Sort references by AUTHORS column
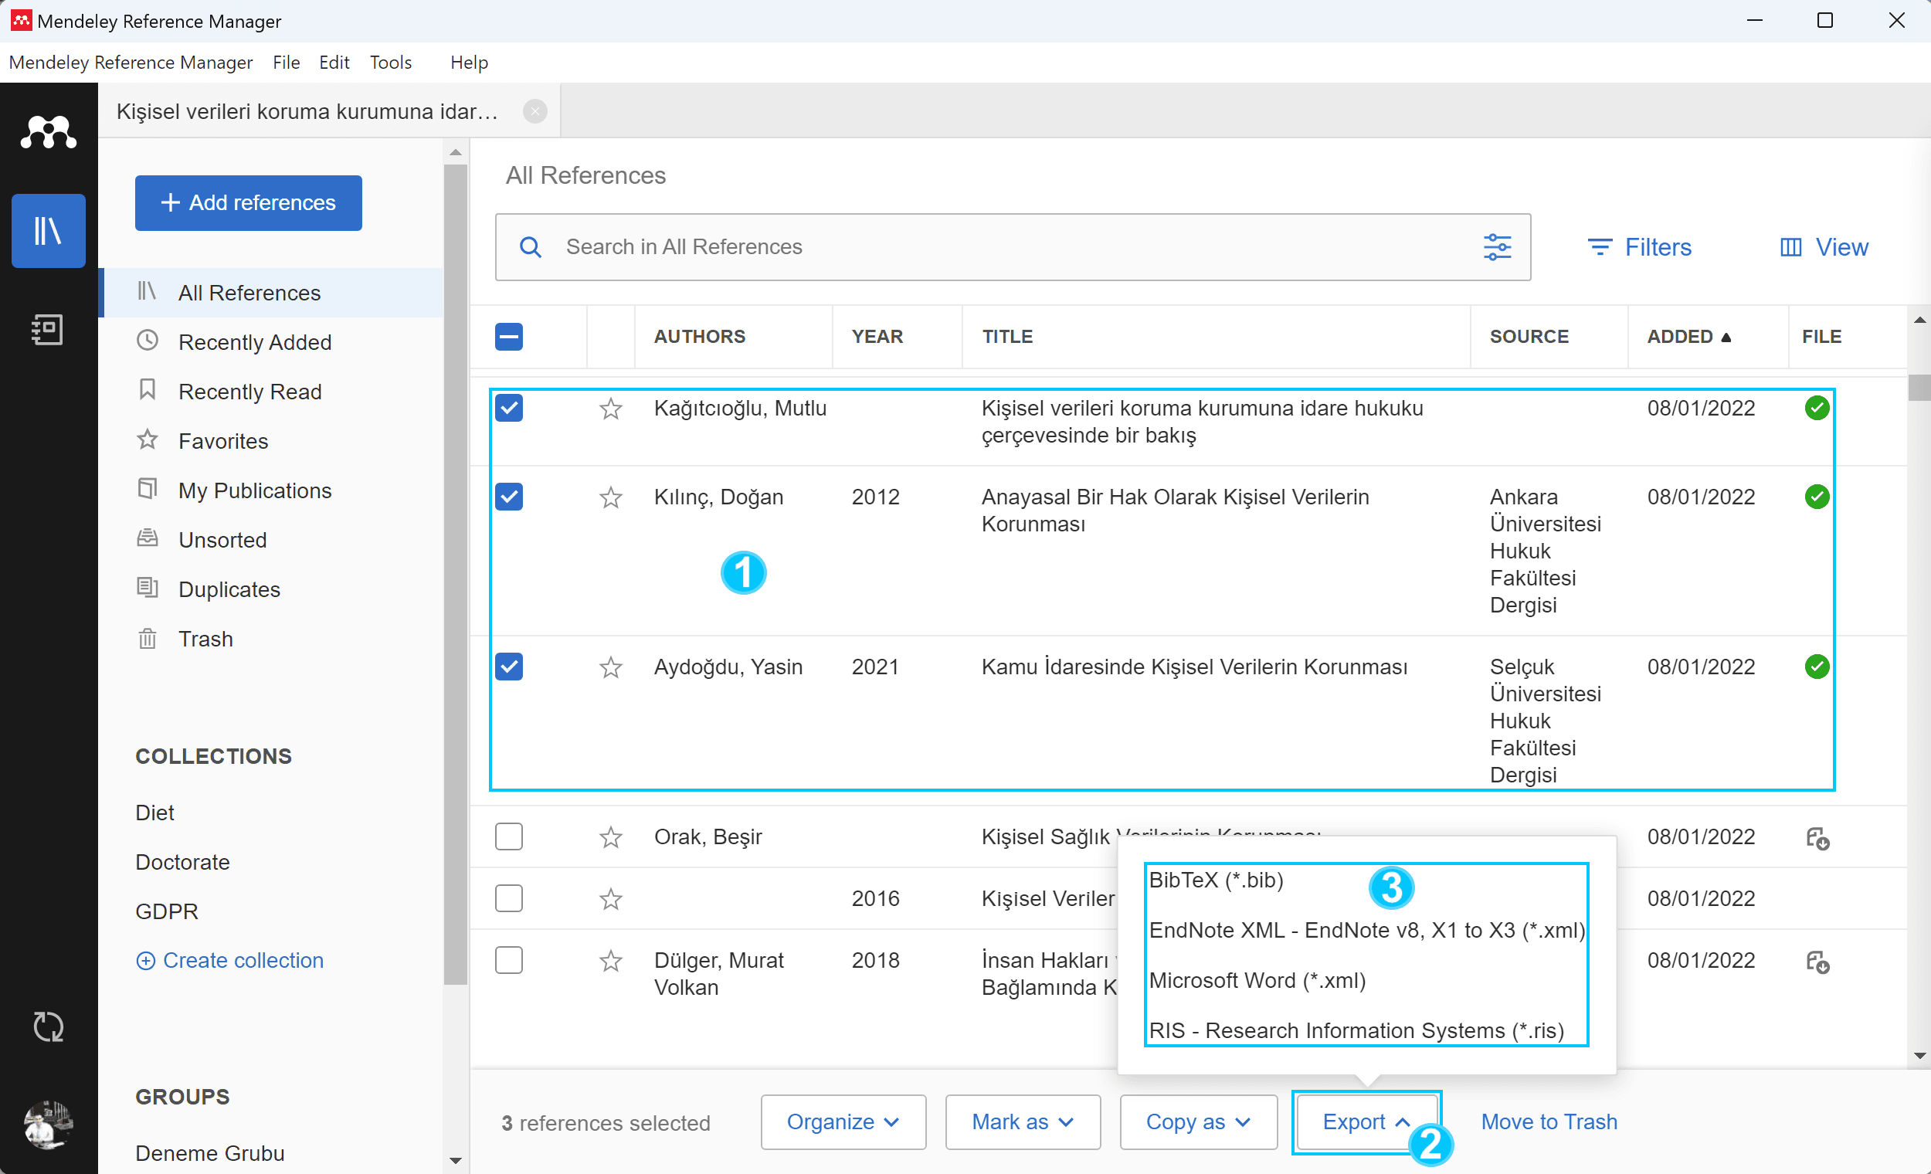Viewport: 1931px width, 1174px height. tap(700, 337)
